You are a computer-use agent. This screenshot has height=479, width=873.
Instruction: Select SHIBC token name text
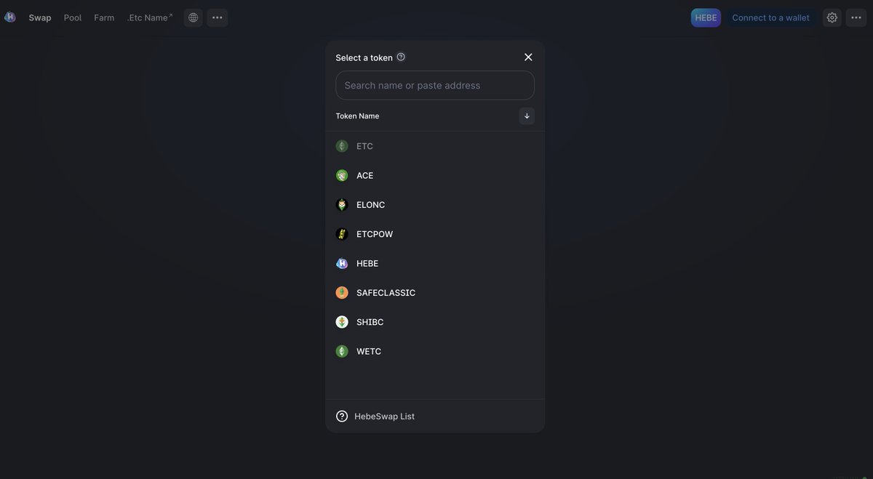pos(370,322)
